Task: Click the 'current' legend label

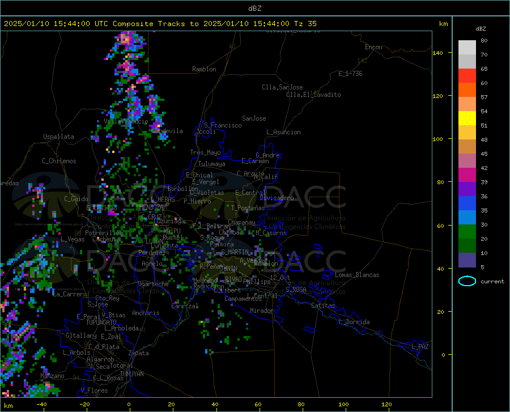Action: (492, 282)
